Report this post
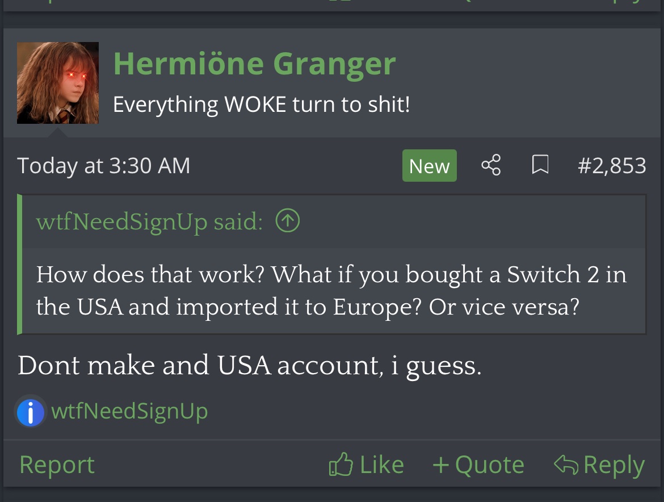This screenshot has height=502, width=664. [x=57, y=465]
